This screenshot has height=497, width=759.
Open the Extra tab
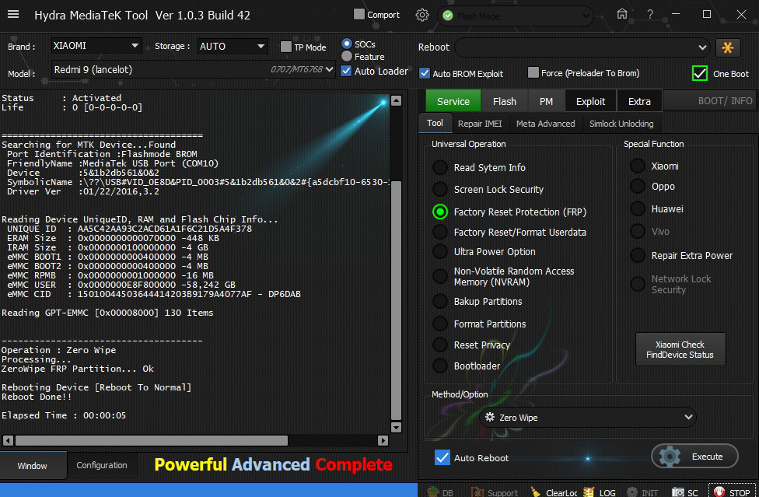pos(639,101)
